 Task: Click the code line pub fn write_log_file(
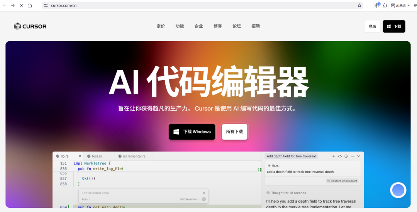click(101, 169)
